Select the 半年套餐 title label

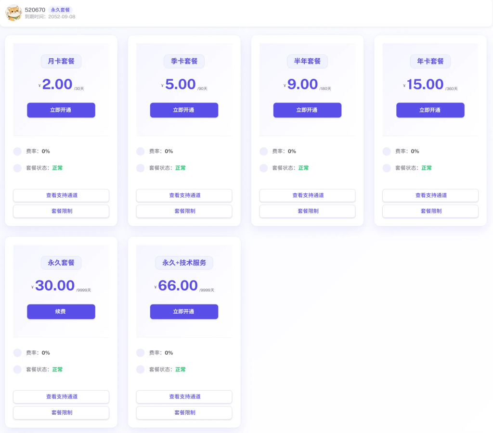click(x=307, y=61)
